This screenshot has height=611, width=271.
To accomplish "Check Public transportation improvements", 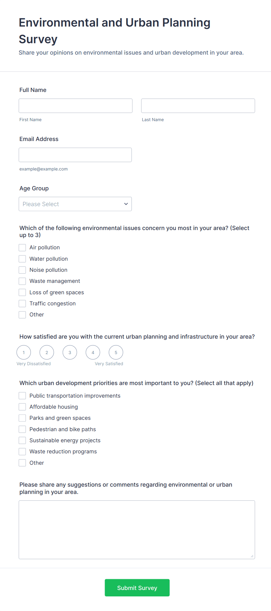I will [x=22, y=396].
